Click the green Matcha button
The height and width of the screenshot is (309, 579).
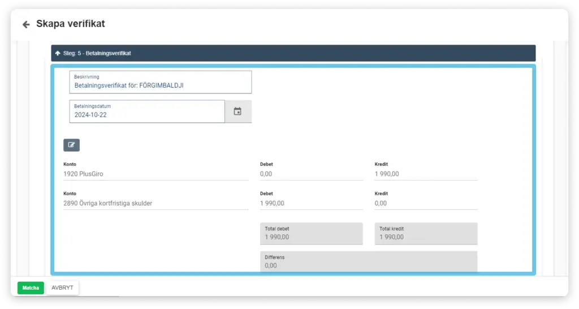tap(31, 287)
